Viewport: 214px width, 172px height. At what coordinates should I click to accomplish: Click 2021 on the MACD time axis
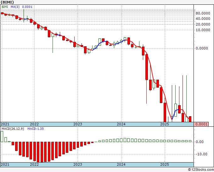[5, 164]
